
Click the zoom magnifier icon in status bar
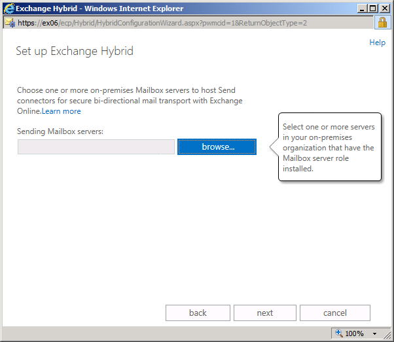tap(339, 333)
